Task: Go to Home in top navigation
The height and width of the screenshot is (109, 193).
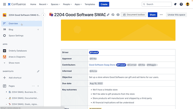Action: [33, 4]
